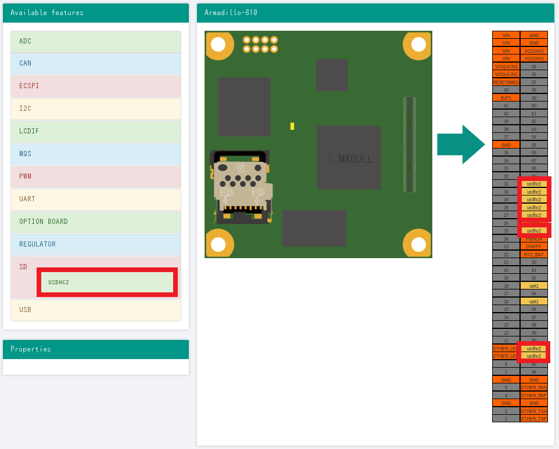Select pin 43 in the pin table
Viewport: 559px width, 449px height.
pyautogui.click(x=506, y=90)
